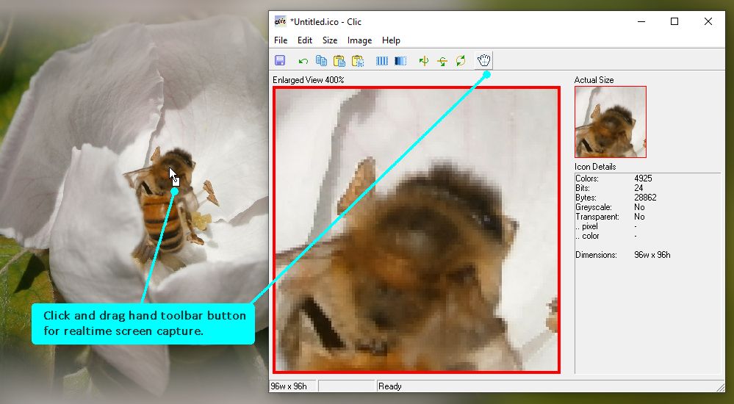Click the Bits value 24
This screenshot has height=404, width=734.
point(638,188)
